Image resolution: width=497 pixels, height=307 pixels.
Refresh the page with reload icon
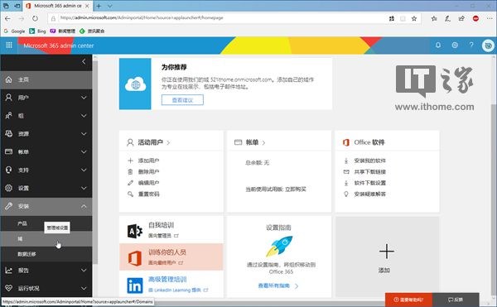[35, 18]
